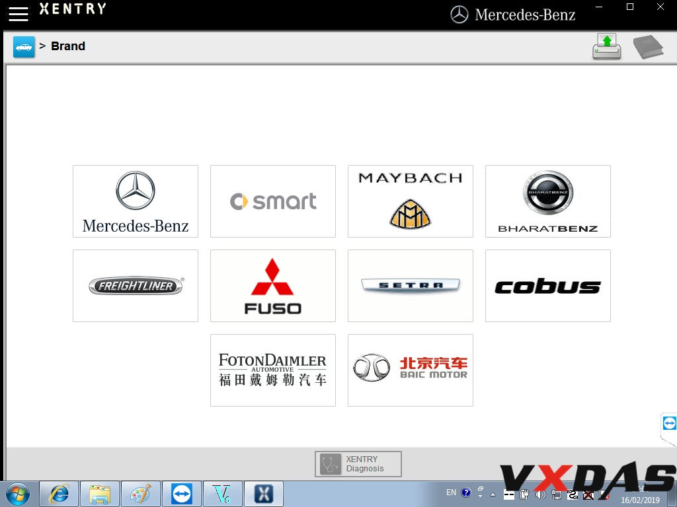Maximize the XENTRY window
Screen dimensions: 677x507
point(630,7)
